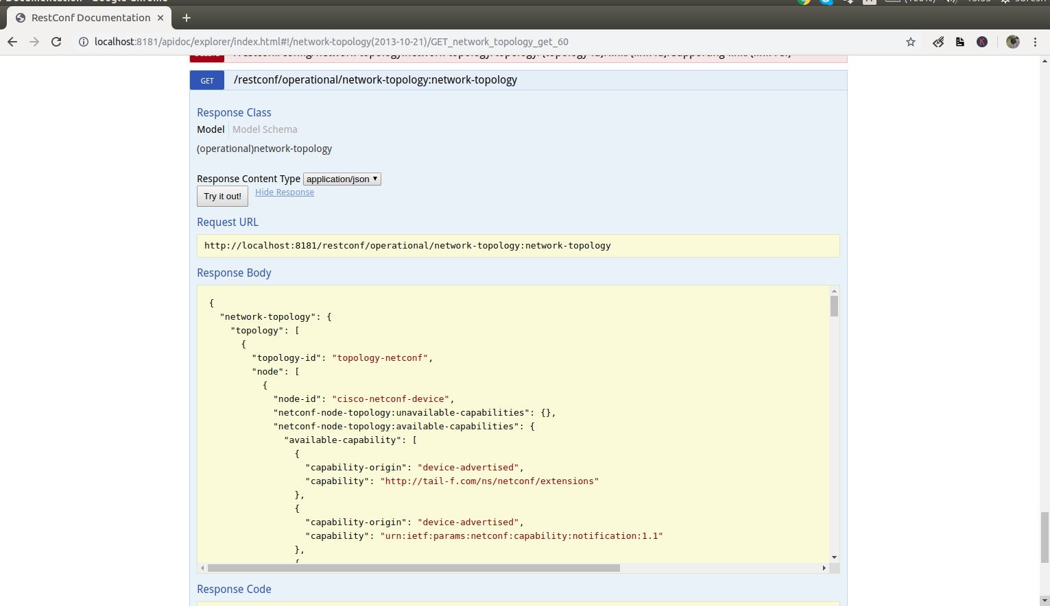
Task: Collapse the GET network-topology operation badge
Action: point(207,80)
